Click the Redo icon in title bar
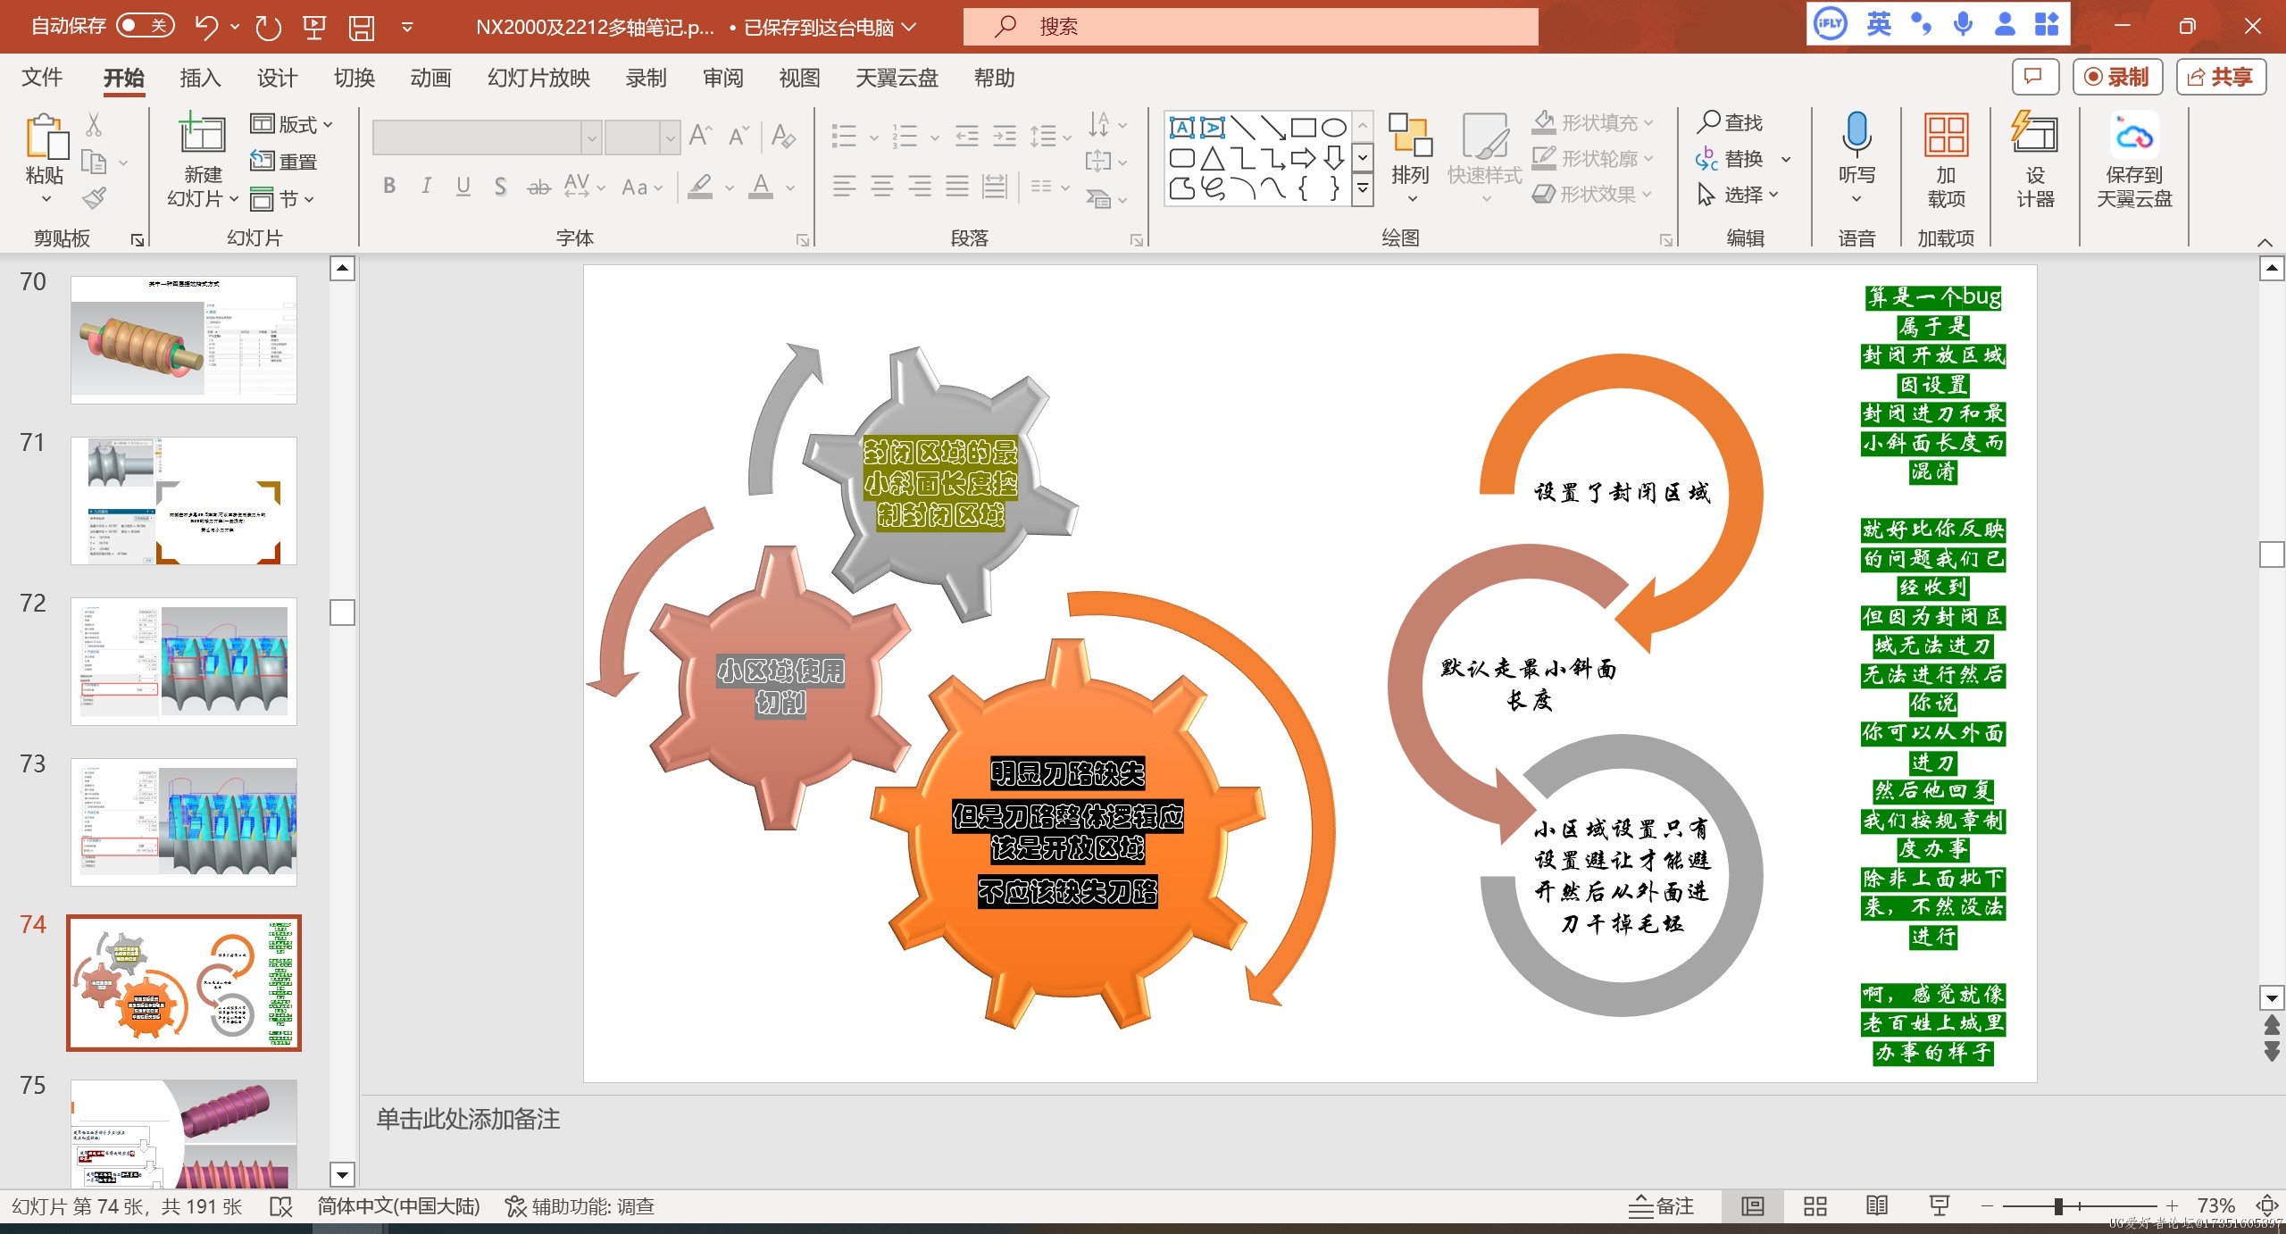Image resolution: width=2286 pixels, height=1234 pixels. (x=268, y=27)
